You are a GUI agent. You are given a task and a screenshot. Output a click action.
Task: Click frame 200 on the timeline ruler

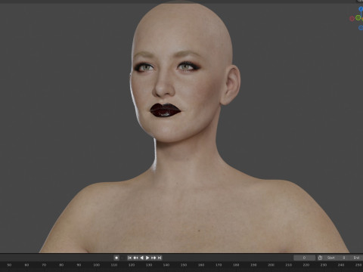point(271,265)
